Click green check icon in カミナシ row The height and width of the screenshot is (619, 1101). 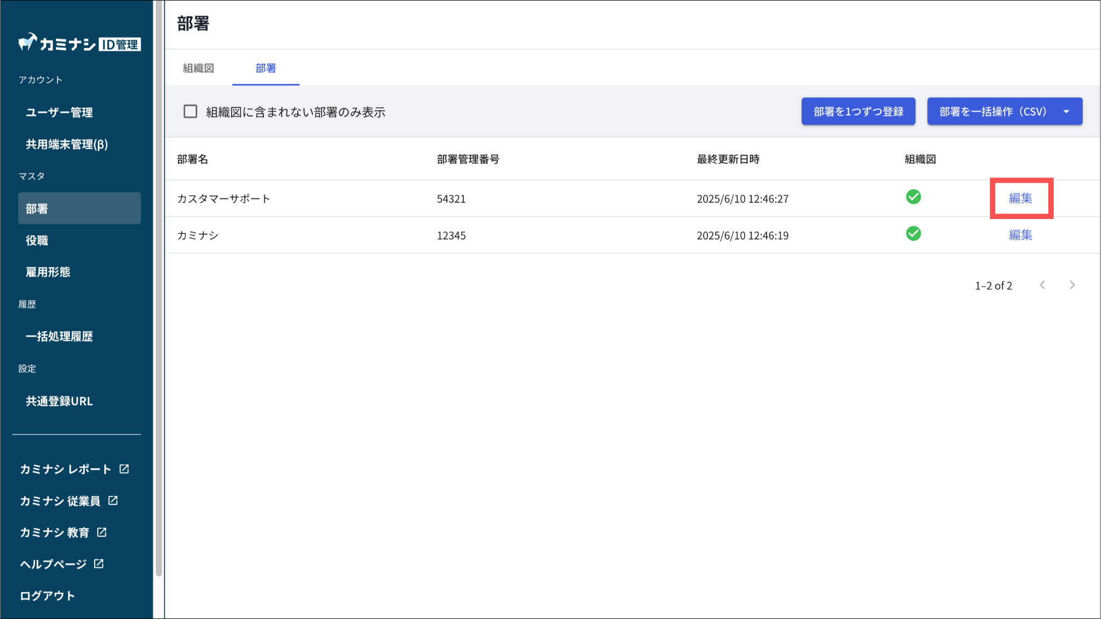913,233
